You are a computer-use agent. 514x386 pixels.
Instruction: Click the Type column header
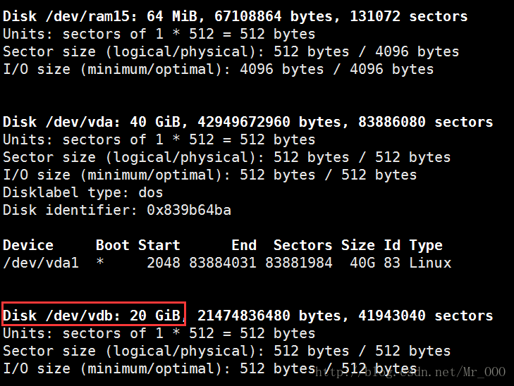pyautogui.click(x=426, y=246)
